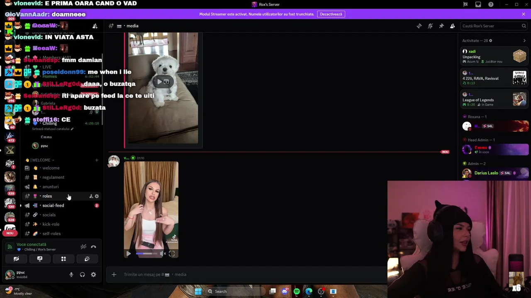Open User Settings gear
The height and width of the screenshot is (298, 531).
pos(93,274)
